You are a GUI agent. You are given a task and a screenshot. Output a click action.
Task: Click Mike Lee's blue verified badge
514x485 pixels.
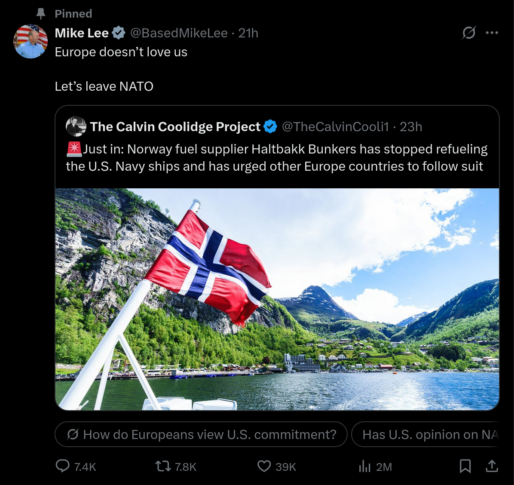[x=119, y=33]
